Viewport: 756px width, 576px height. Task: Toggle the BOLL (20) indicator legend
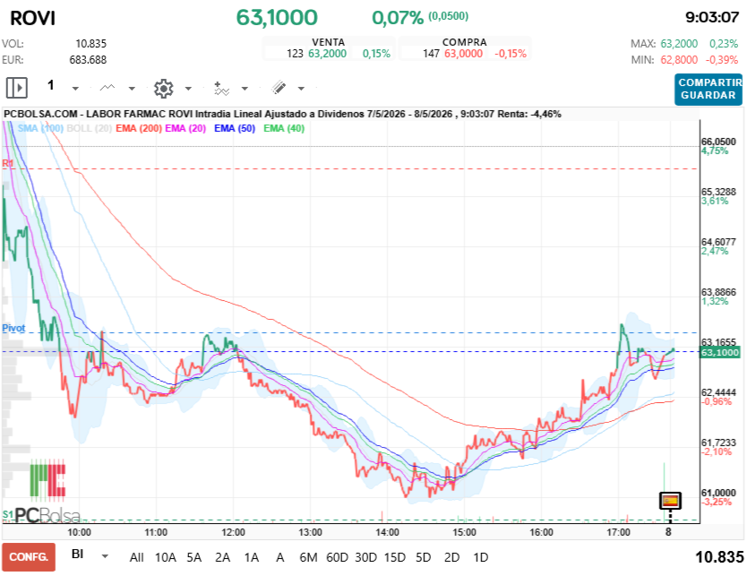click(89, 128)
